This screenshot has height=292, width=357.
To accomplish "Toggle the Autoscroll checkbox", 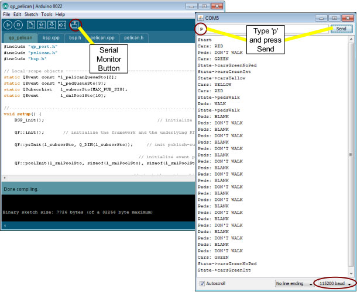I will coord(202,283).
